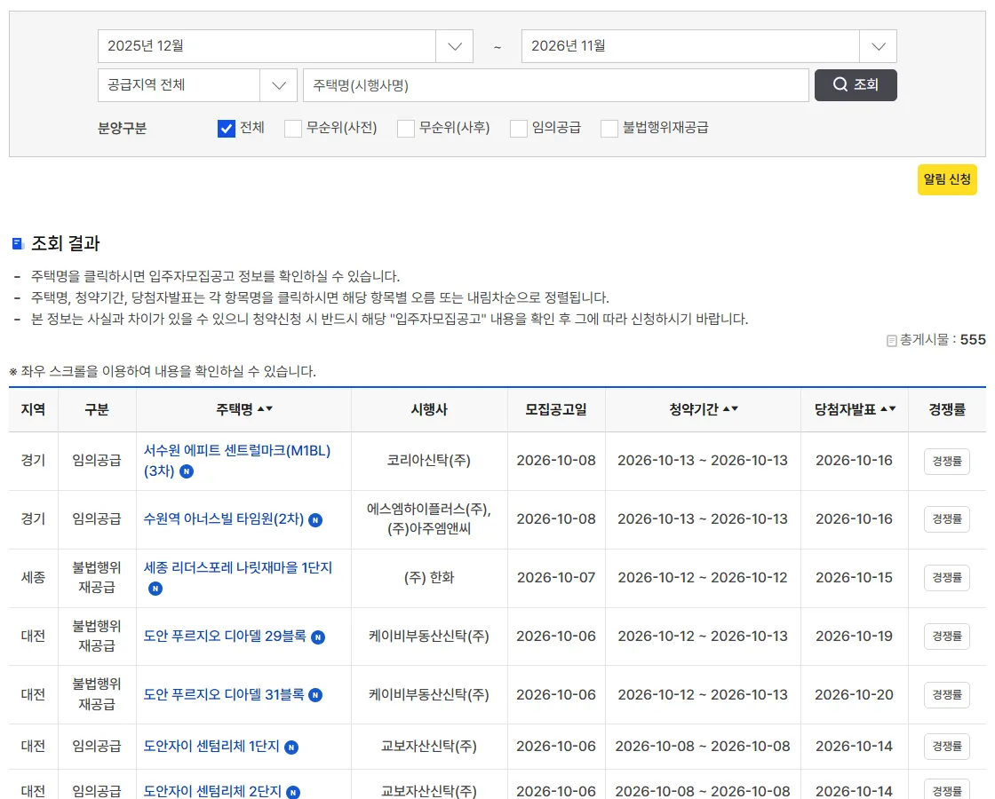
Task: Click the new badge icon beside 센텀리체 2단지
Action: (293, 793)
